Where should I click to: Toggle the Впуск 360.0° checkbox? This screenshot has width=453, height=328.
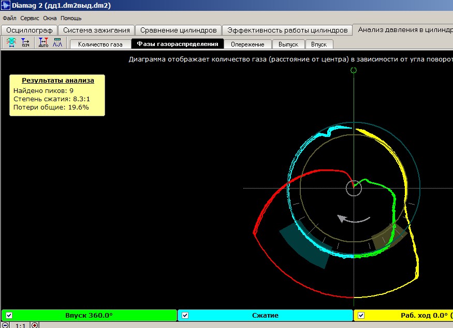9,315
